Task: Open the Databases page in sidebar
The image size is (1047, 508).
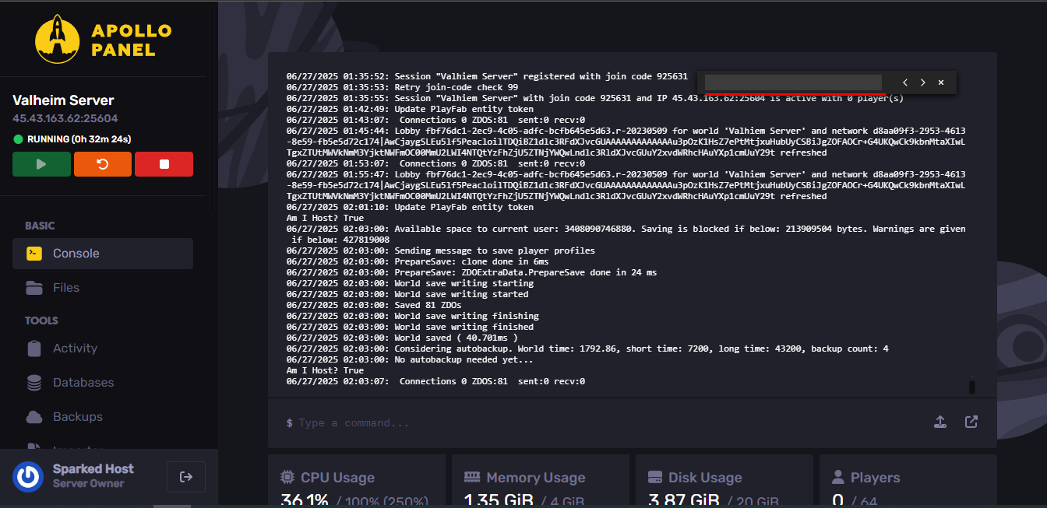Action: coord(103,383)
